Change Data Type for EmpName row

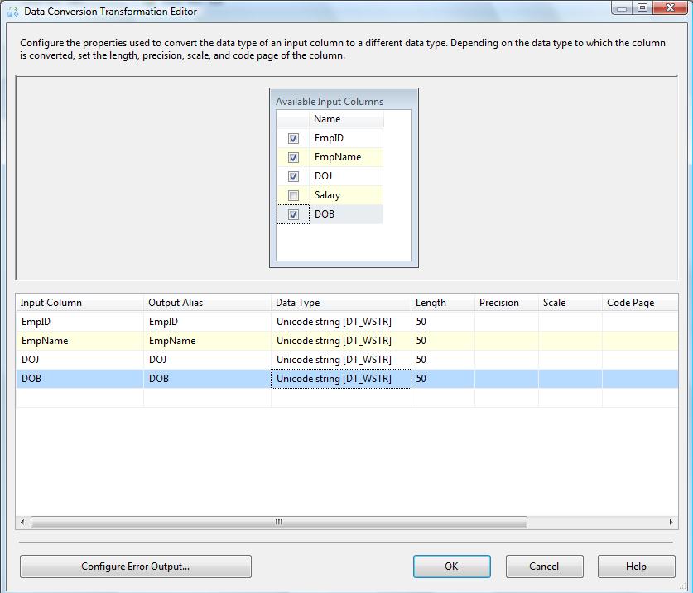(x=340, y=341)
